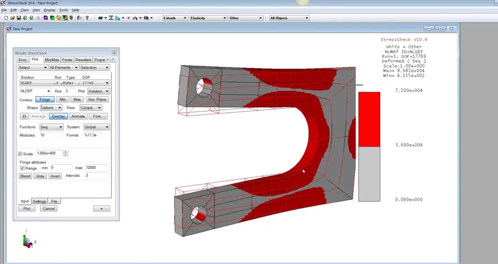The width and height of the screenshot is (498, 264).
Task: Open the Extrude dropdown in the toolbar
Action: click(x=175, y=18)
